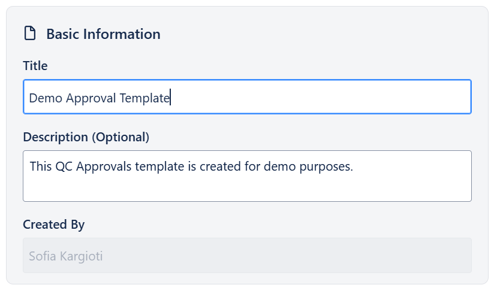The width and height of the screenshot is (497, 291).
Task: Click the word "Optional" in Description label
Action: pos(120,137)
